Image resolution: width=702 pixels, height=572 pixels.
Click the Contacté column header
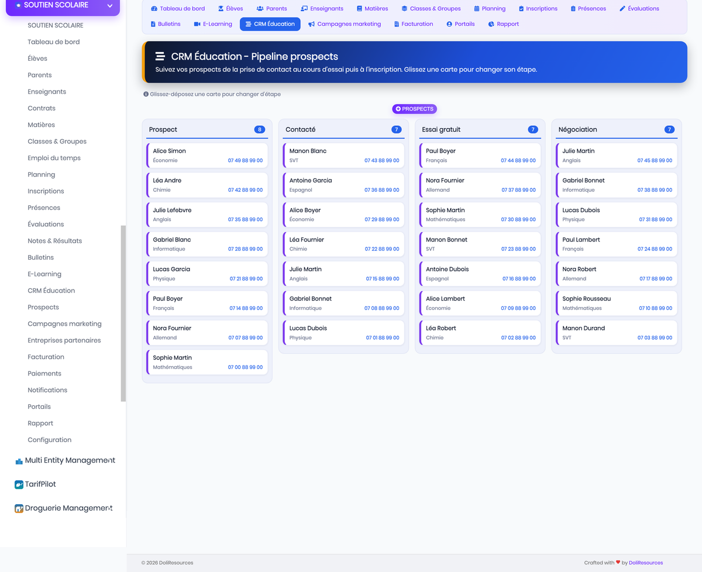[x=343, y=130]
